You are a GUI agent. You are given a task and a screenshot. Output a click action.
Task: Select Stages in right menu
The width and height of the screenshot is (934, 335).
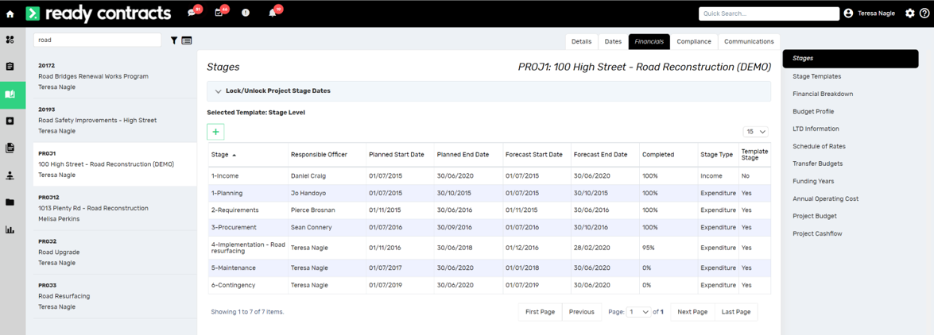851,58
